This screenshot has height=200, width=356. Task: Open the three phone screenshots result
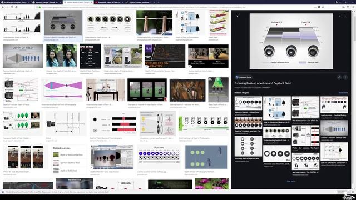coord(26,157)
